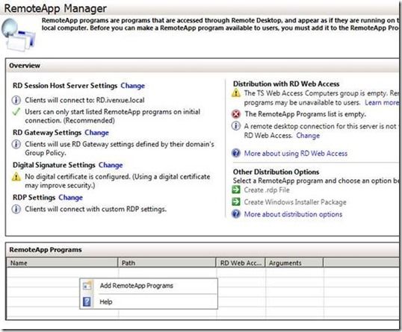The height and width of the screenshot is (332, 402).
Task: Click the Arguments column header
Action: point(294,263)
